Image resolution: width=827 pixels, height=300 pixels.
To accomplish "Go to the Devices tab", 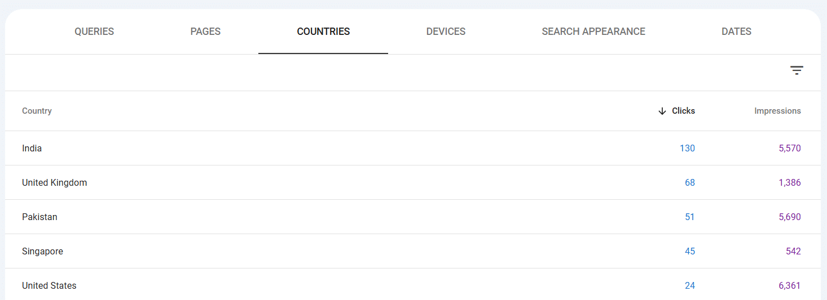I will point(446,32).
